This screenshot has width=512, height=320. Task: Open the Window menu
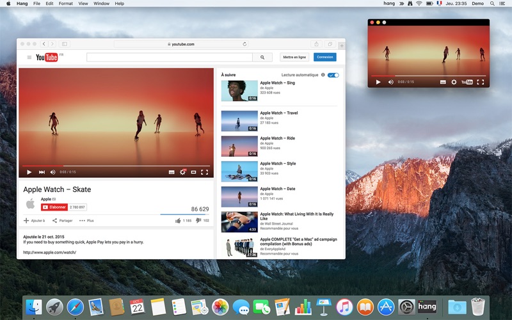(x=101, y=4)
